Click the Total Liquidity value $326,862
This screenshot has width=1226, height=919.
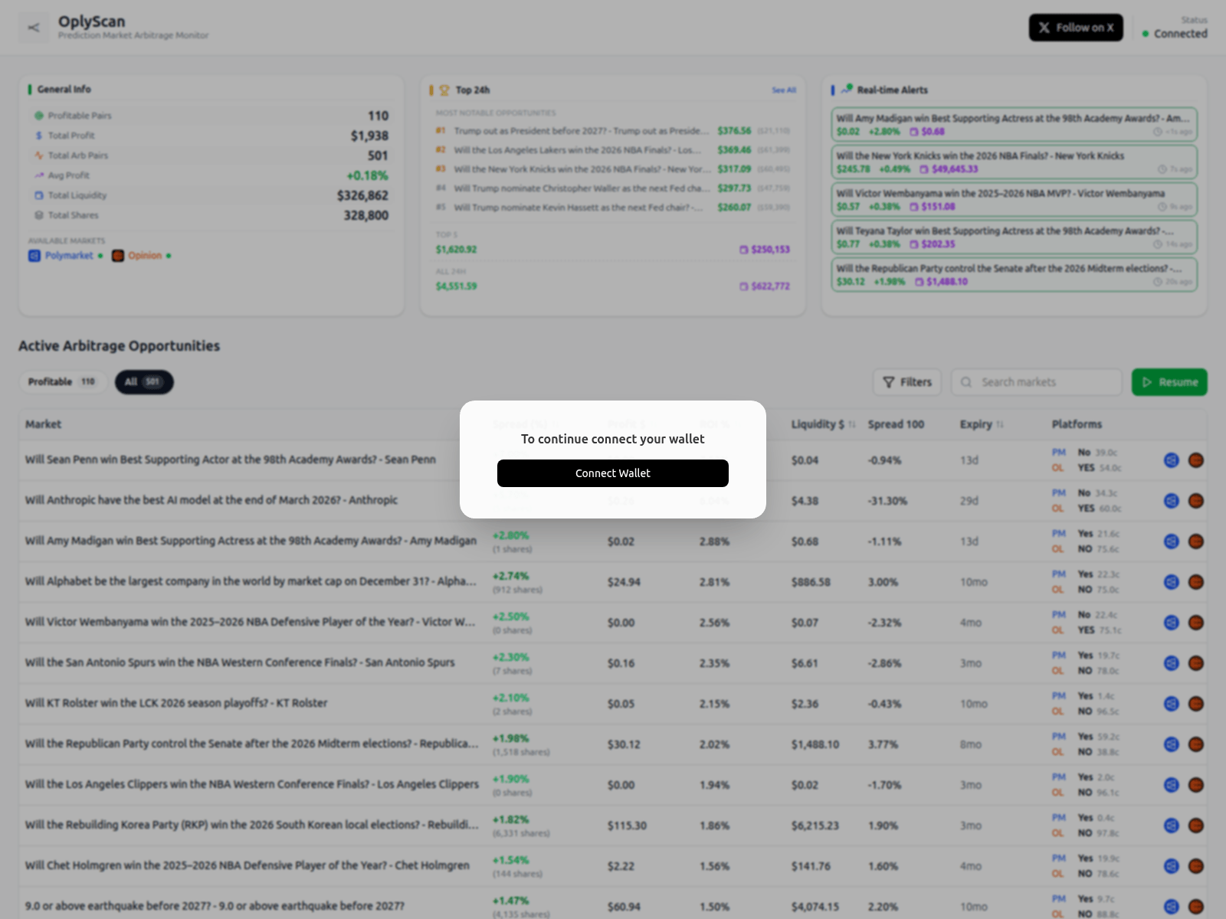click(362, 195)
